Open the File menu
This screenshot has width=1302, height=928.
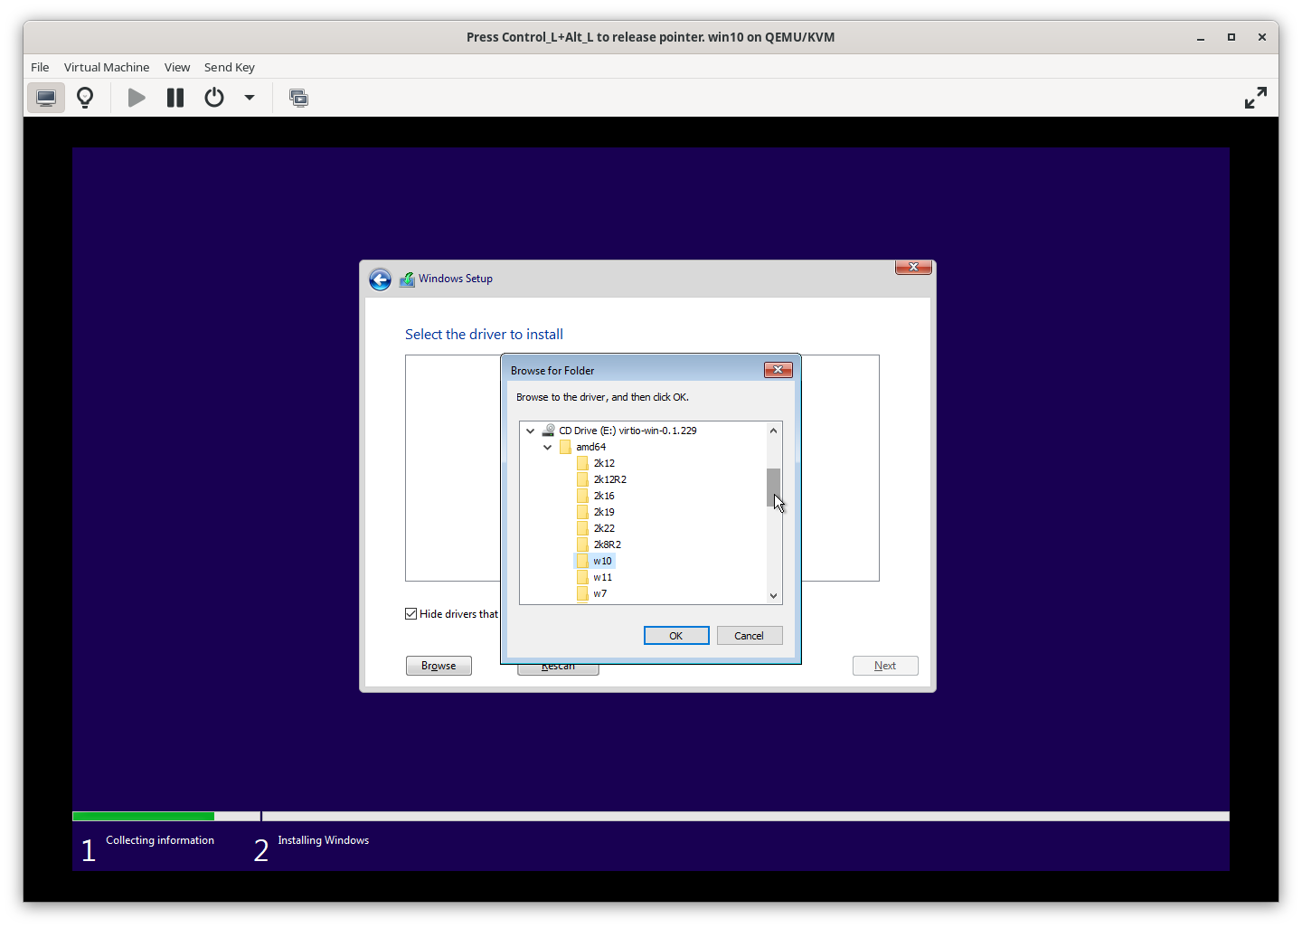point(40,67)
